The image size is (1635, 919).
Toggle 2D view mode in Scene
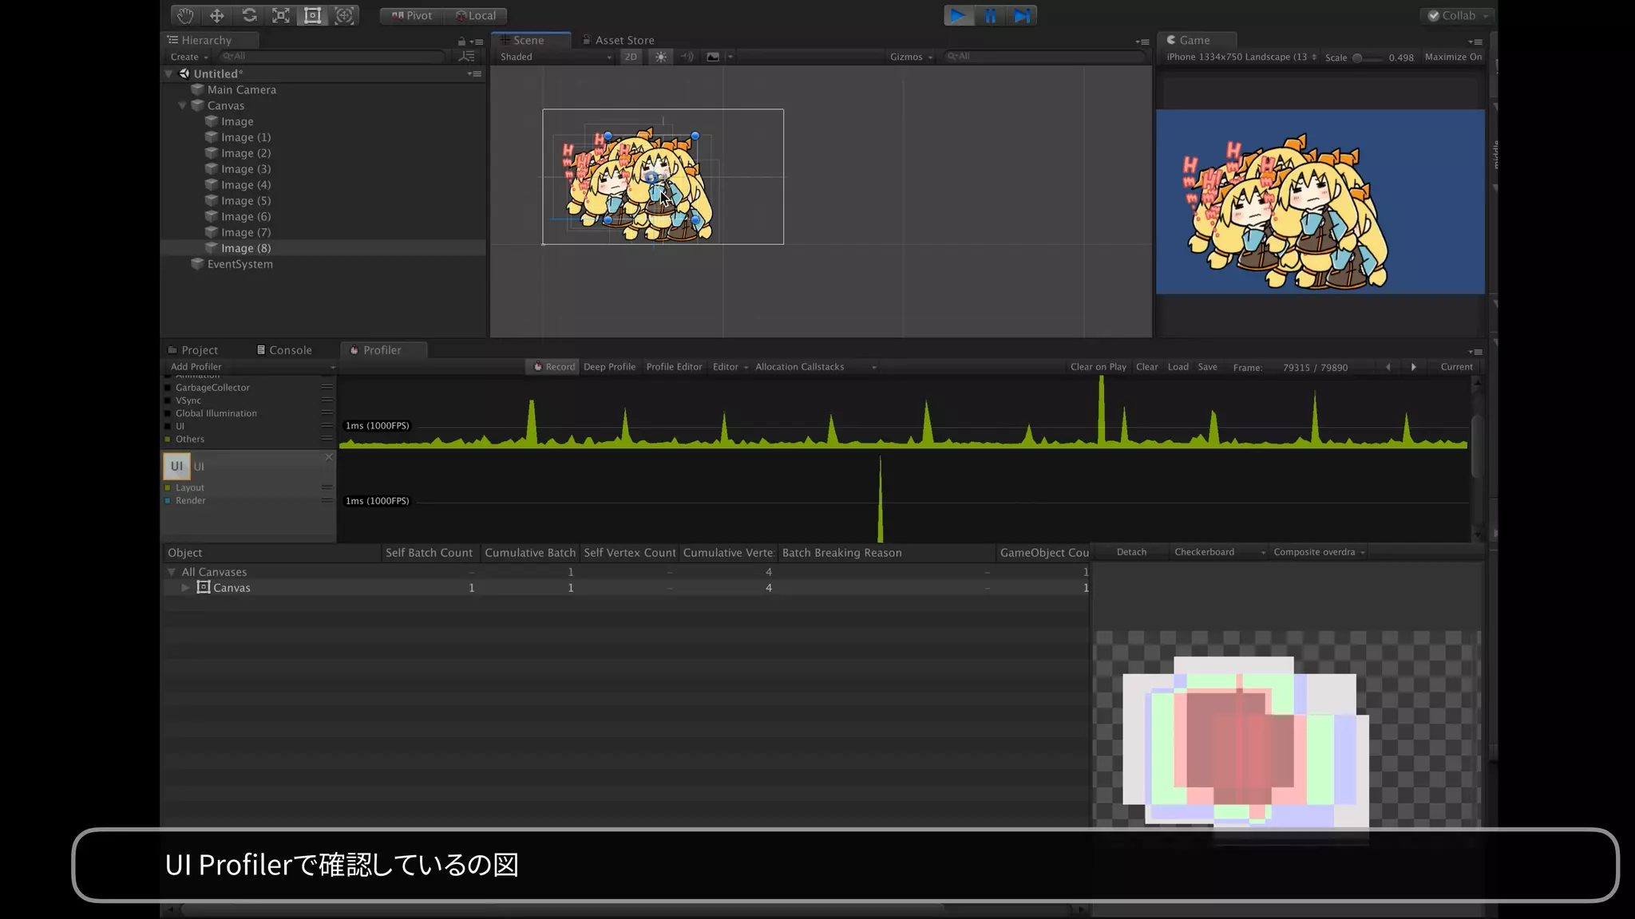pos(631,57)
